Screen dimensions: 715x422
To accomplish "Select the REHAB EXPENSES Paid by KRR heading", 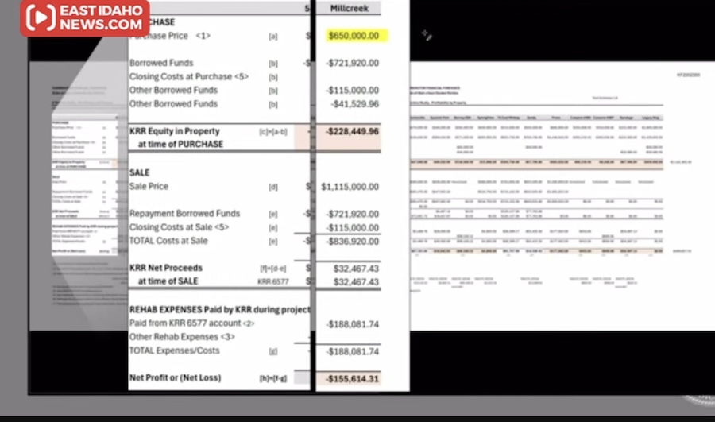I will [219, 309].
